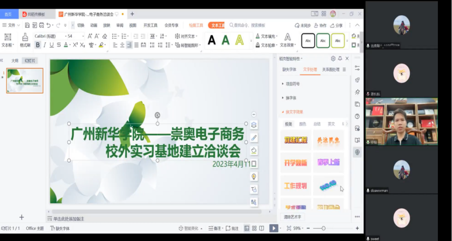Screen dimensions: 452x241
Task: Select the Format Painter (格式刷) brush
Action: pyautogui.click(x=25, y=40)
